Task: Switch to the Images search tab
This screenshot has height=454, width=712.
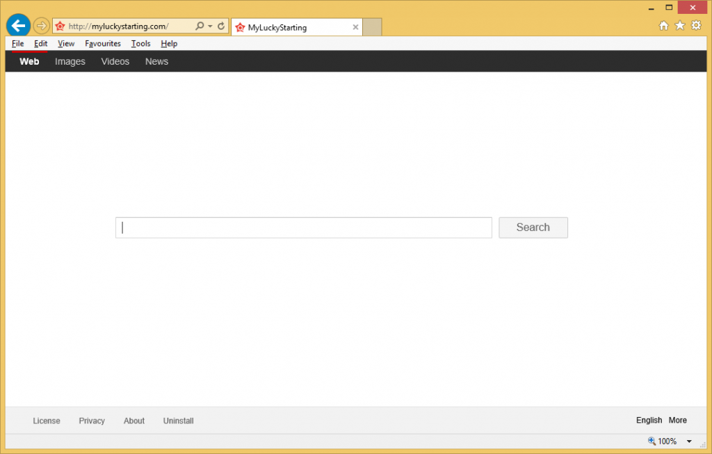Action: click(x=70, y=62)
